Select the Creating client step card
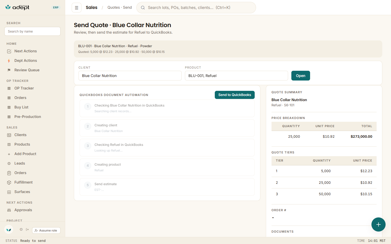 point(167,128)
